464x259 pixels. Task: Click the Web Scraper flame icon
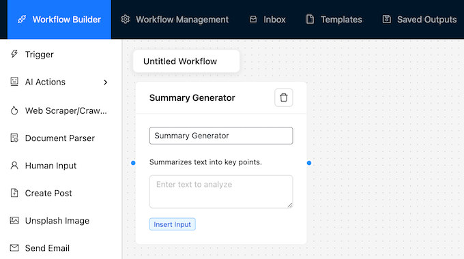14,110
